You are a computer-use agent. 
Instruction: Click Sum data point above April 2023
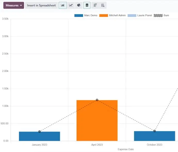tap(97, 100)
